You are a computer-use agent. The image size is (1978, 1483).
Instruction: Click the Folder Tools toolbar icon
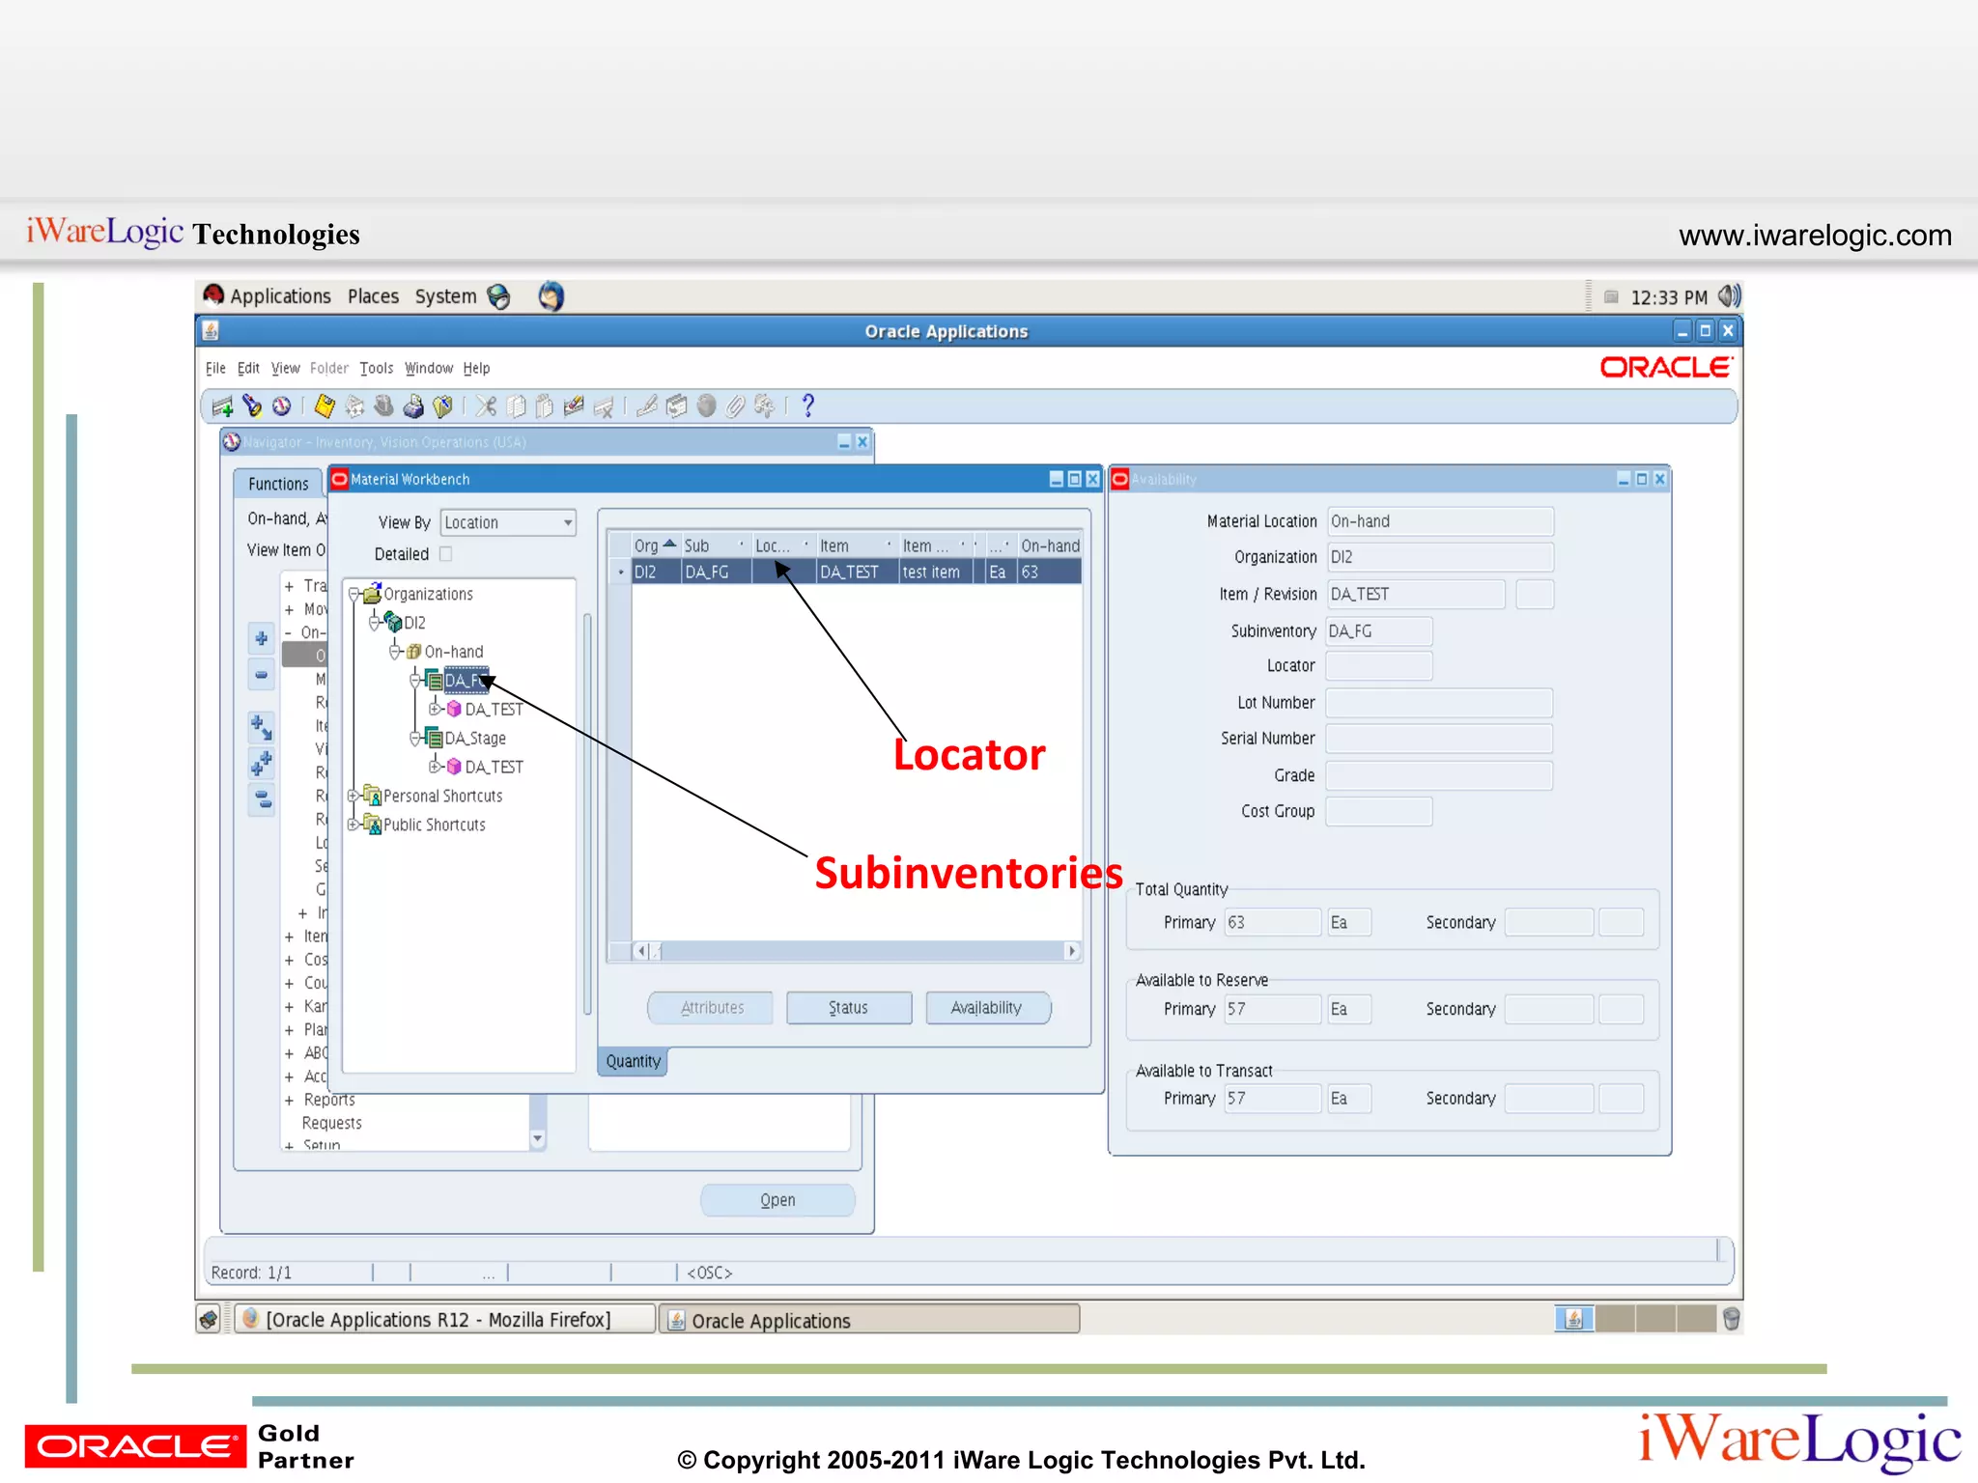click(x=764, y=406)
